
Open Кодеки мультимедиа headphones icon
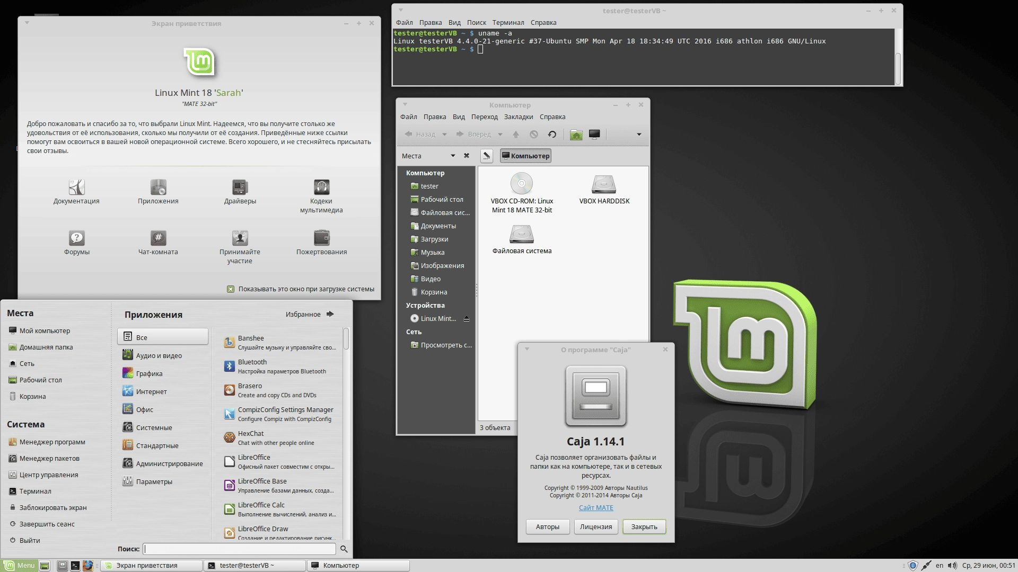[321, 187]
